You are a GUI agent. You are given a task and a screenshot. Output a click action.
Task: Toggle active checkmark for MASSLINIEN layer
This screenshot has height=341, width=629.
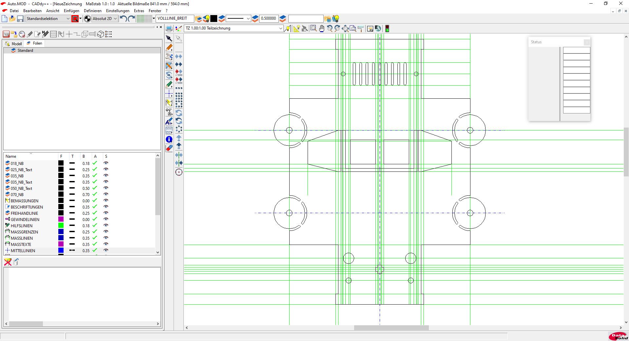[x=95, y=238]
